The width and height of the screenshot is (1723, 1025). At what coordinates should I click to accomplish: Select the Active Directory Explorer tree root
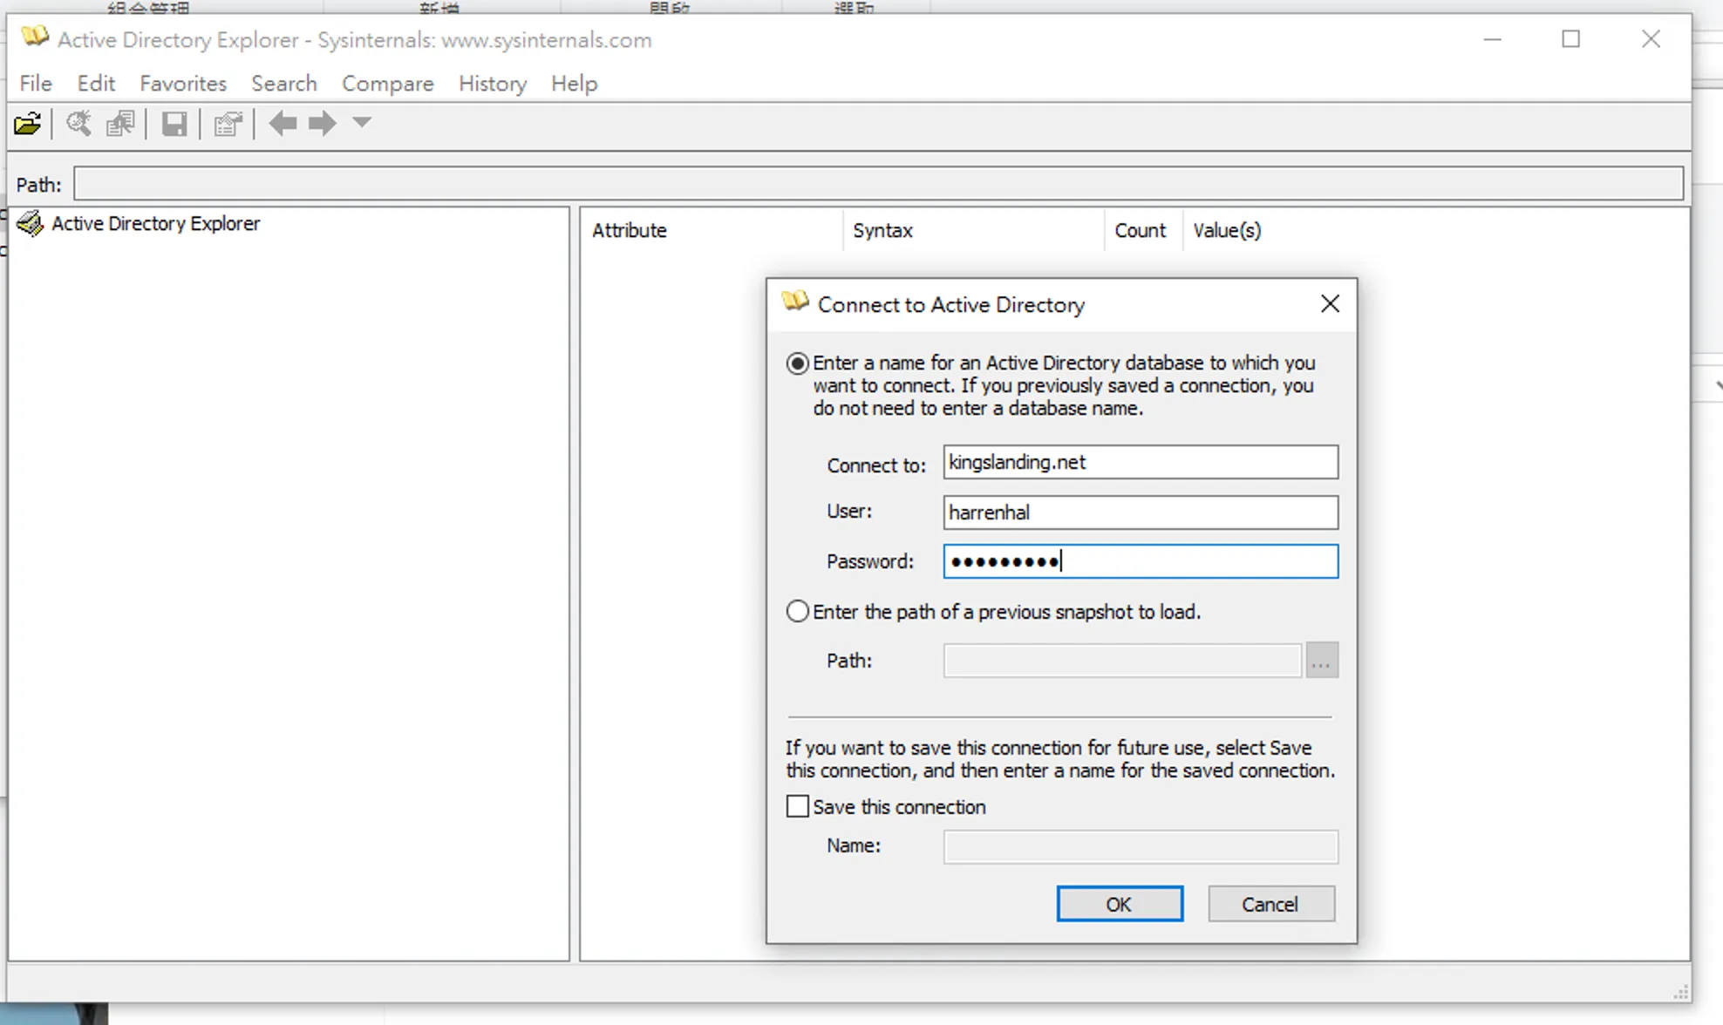point(155,224)
